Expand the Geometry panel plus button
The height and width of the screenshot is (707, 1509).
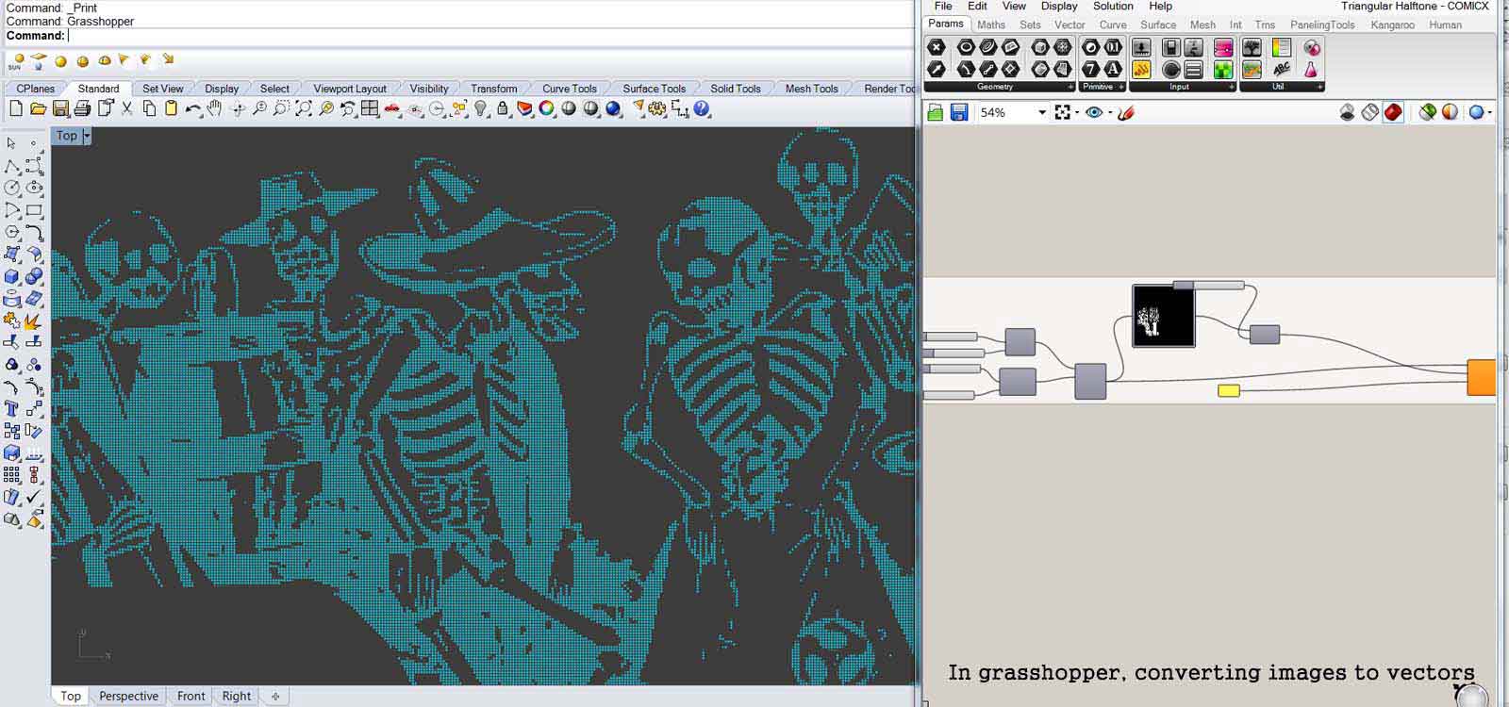point(1070,87)
